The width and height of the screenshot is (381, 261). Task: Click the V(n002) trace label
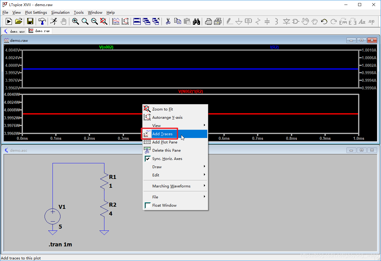(106, 47)
